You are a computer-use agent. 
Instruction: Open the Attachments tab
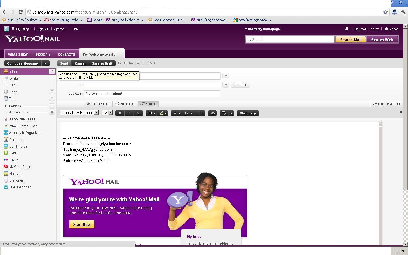pos(98,104)
